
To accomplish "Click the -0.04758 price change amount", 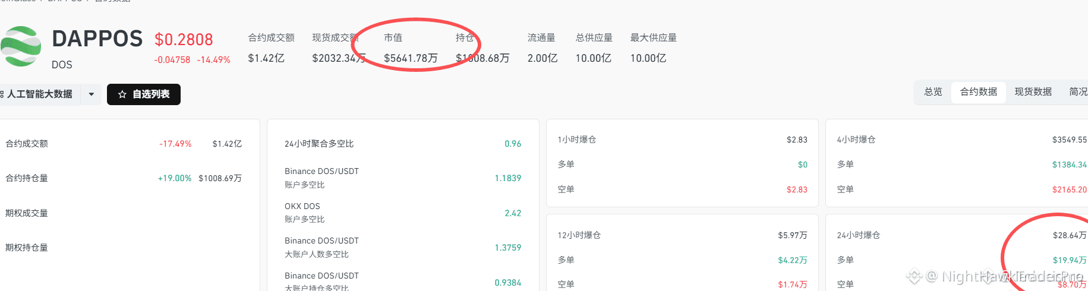I will [172, 60].
